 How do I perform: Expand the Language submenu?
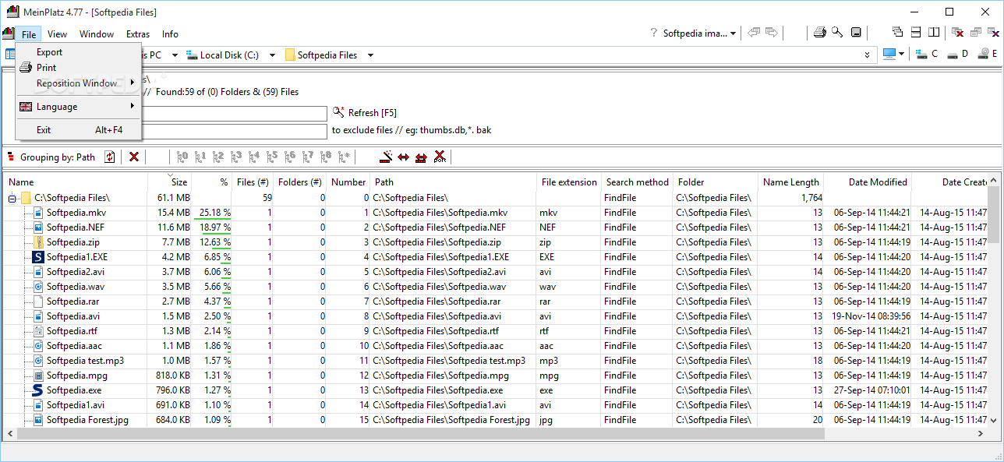tap(77, 107)
